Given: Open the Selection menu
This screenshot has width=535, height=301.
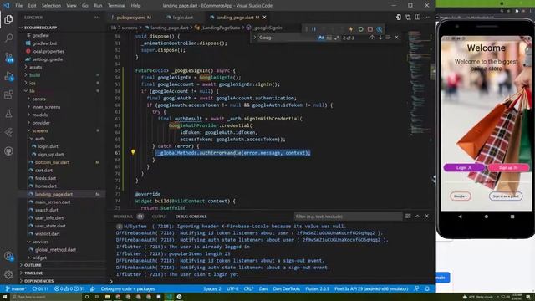Looking at the screenshot, I should (x=51, y=6).
